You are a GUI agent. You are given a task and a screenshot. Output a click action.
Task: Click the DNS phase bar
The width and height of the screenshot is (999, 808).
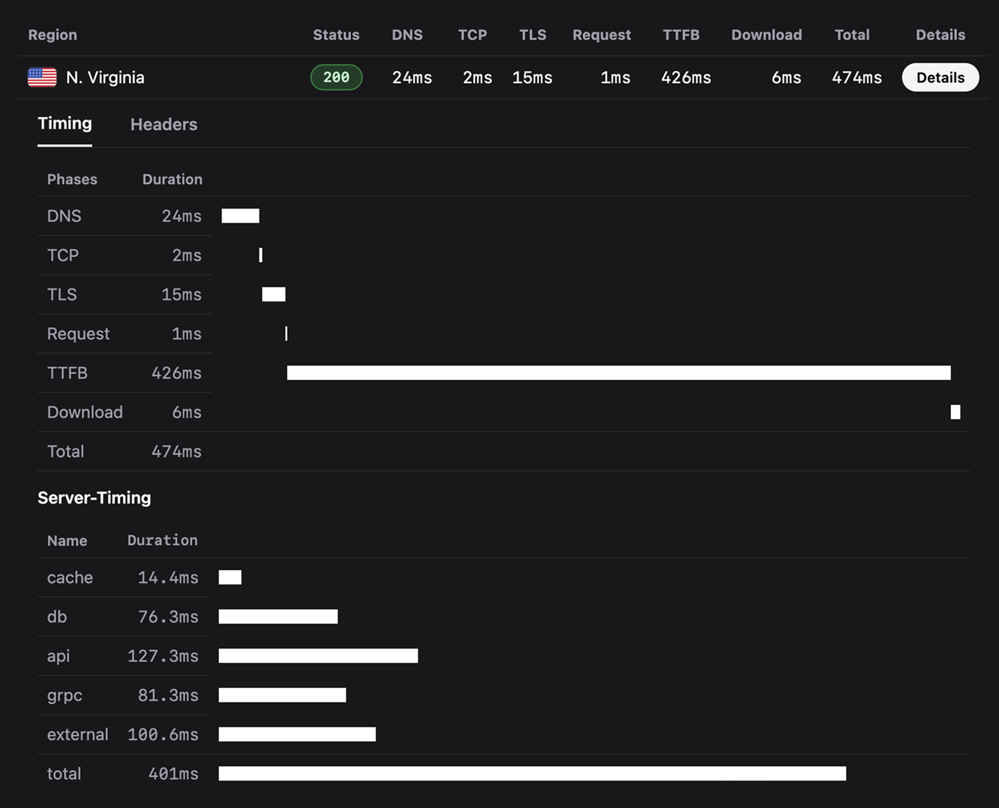tap(240, 215)
